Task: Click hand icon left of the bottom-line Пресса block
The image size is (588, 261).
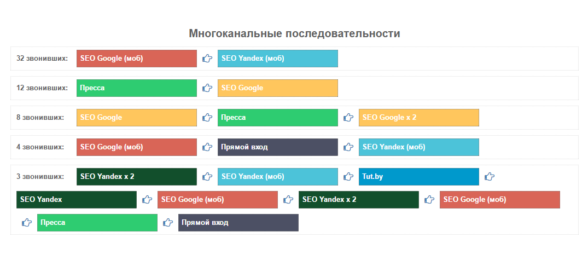Action: (26, 223)
